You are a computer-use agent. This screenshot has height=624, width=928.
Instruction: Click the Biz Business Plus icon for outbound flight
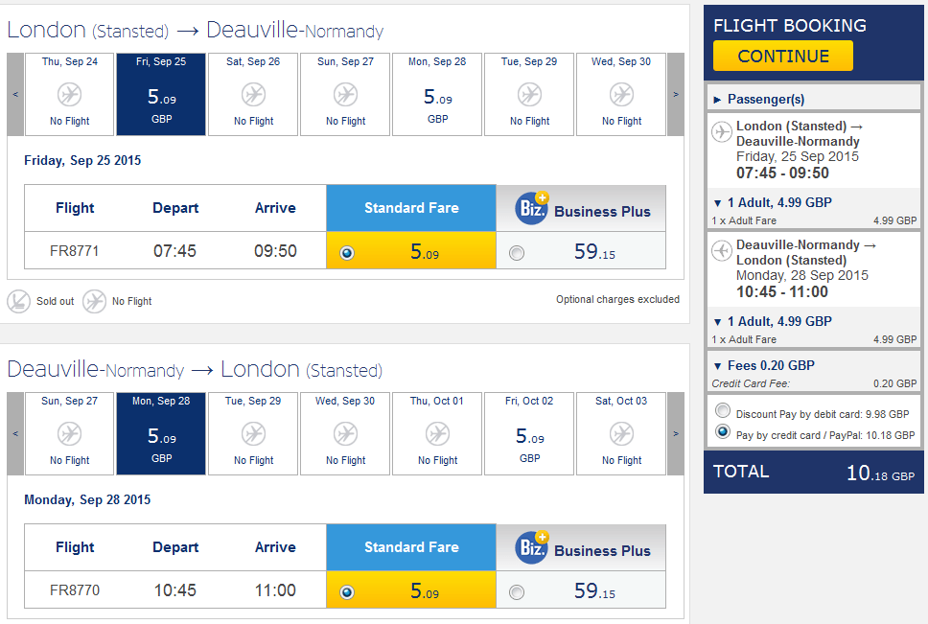click(531, 208)
